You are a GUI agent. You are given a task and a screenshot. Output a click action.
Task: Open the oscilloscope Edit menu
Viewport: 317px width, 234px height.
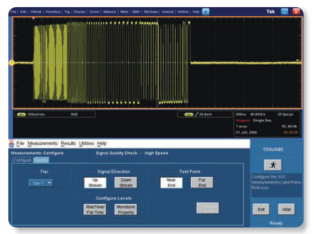pyautogui.click(x=23, y=12)
